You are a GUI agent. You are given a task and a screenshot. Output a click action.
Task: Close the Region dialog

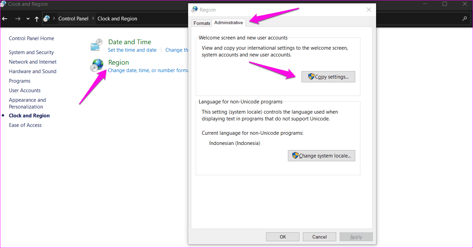369,10
